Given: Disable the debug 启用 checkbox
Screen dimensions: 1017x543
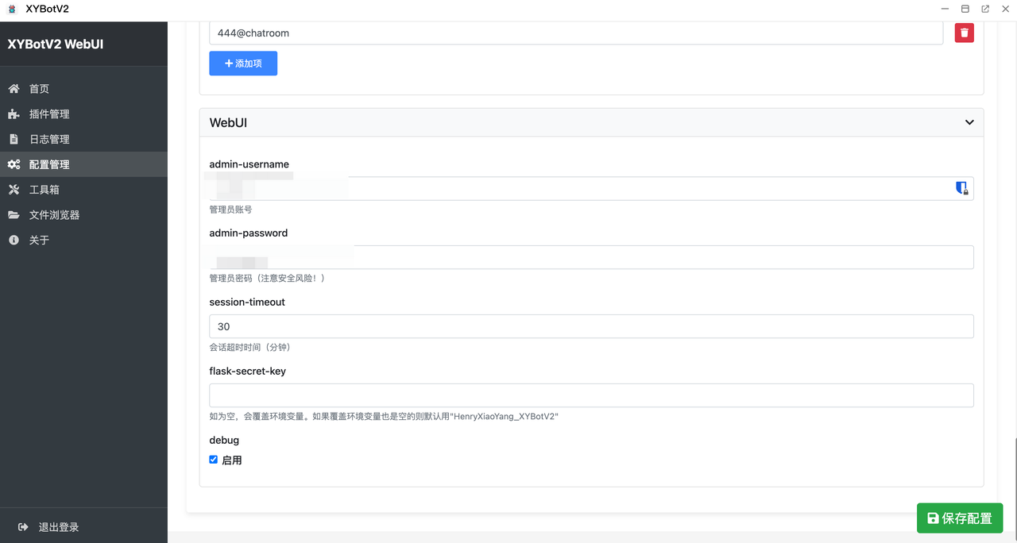Looking at the screenshot, I should tap(213, 460).
